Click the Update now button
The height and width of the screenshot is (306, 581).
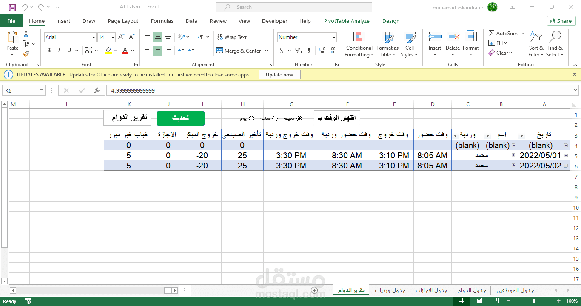point(279,74)
